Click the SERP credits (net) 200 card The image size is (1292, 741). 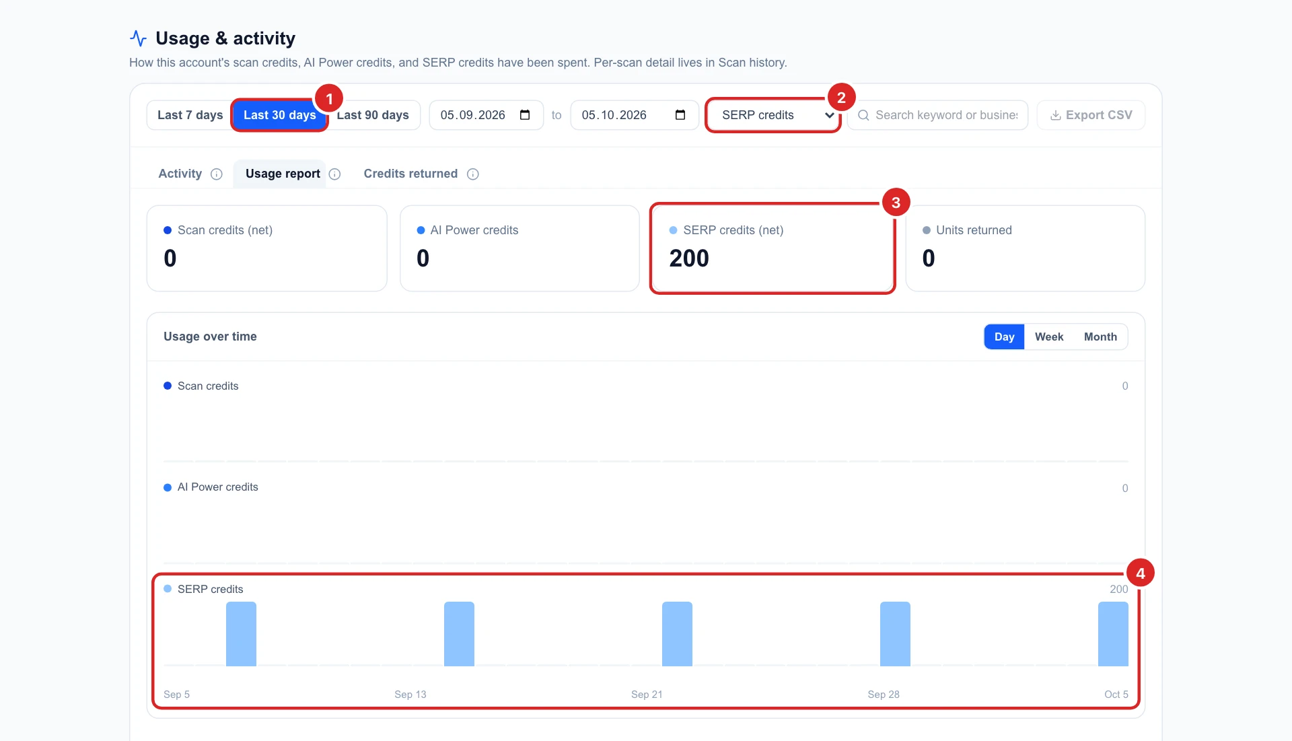773,248
